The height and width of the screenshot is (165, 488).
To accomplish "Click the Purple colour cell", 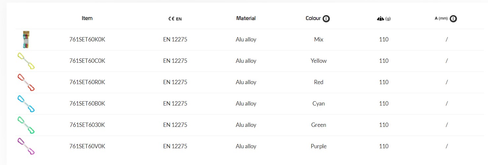I will [x=319, y=146].
